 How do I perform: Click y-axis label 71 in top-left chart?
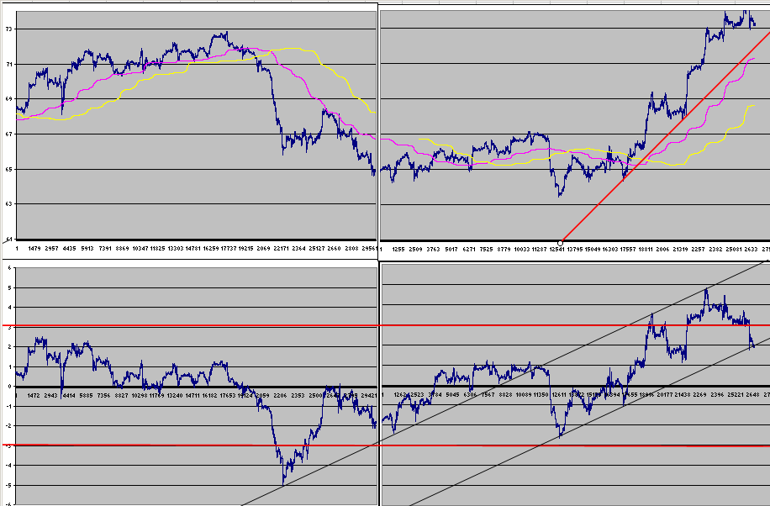(9, 65)
